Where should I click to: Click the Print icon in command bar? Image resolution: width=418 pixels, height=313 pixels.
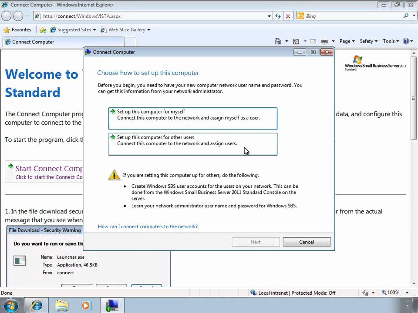point(324,41)
